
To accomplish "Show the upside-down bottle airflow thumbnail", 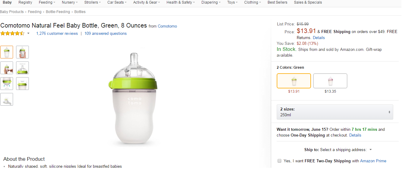I will [x=7, y=84].
